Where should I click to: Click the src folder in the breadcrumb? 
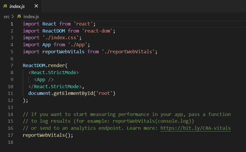pyautogui.click(x=7, y=16)
